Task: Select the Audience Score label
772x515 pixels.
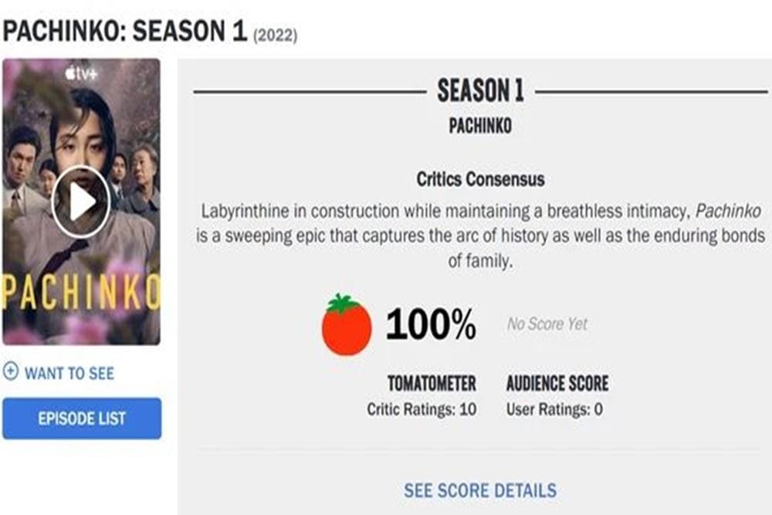Action: (x=557, y=384)
